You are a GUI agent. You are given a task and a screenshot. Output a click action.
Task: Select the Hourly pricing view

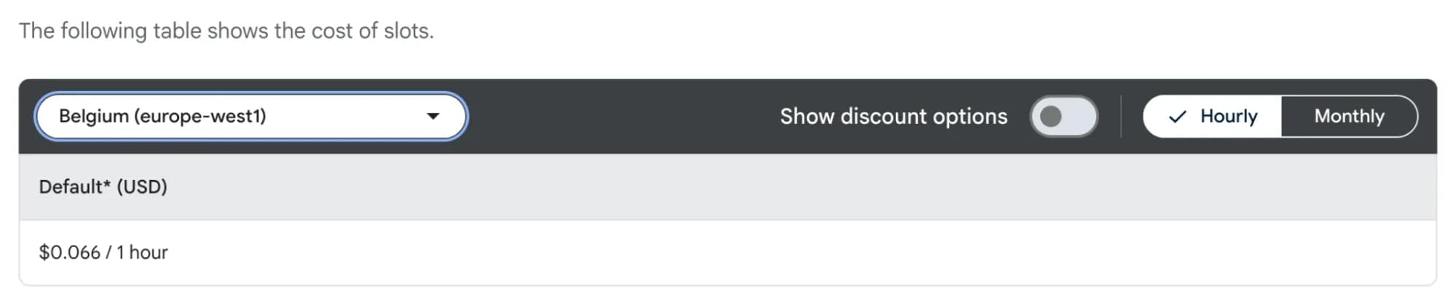1213,116
